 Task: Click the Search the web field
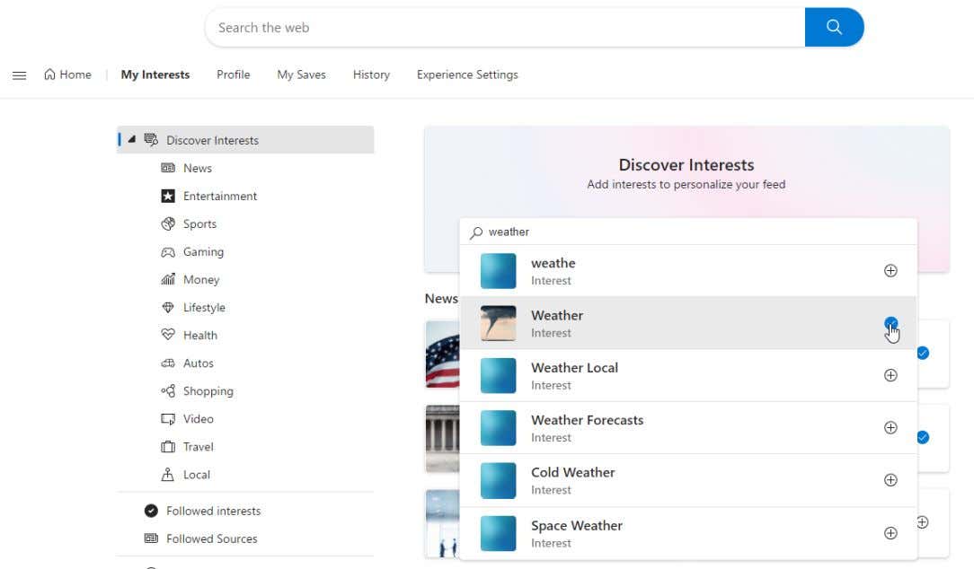504,27
